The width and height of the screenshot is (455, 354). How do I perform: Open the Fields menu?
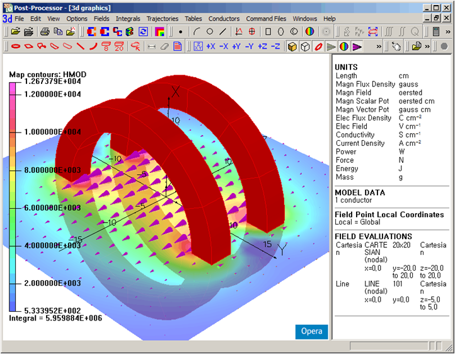[x=101, y=19]
